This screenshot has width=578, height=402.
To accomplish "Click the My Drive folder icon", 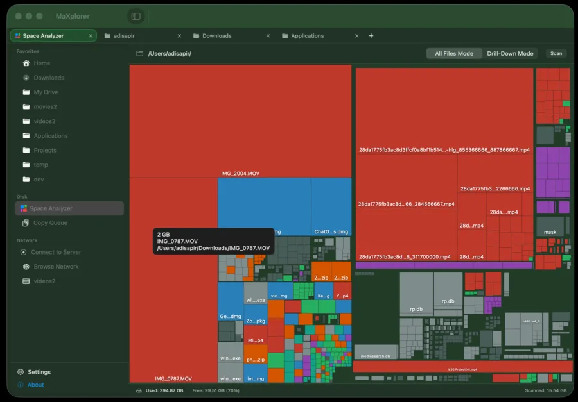I will click(26, 92).
